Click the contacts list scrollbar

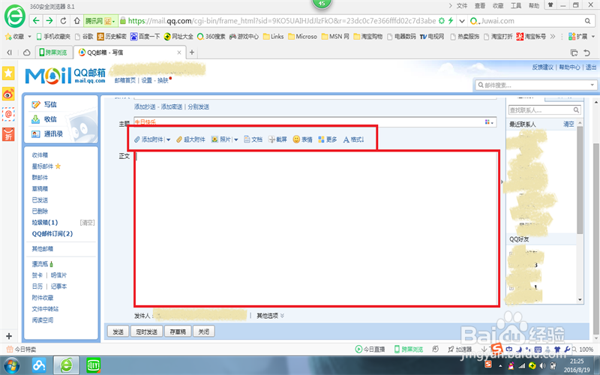pos(580,180)
